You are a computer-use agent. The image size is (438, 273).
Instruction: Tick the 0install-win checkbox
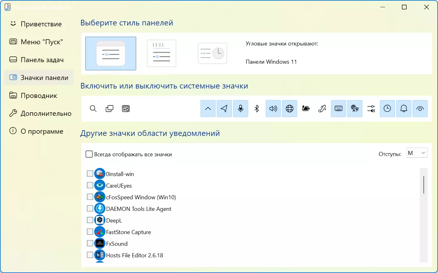pyautogui.click(x=90, y=174)
